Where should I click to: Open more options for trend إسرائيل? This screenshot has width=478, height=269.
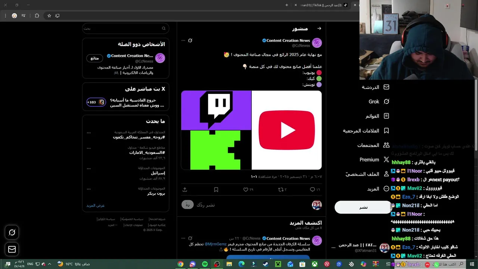(89, 168)
